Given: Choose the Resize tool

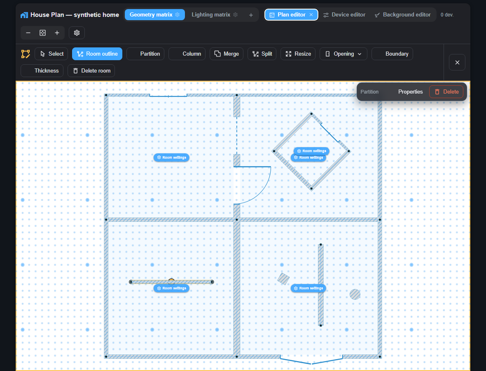Looking at the screenshot, I should [298, 54].
